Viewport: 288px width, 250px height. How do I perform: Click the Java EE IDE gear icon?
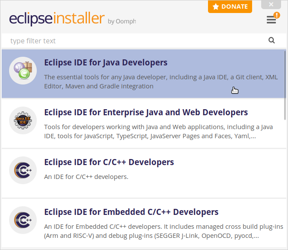click(22, 120)
